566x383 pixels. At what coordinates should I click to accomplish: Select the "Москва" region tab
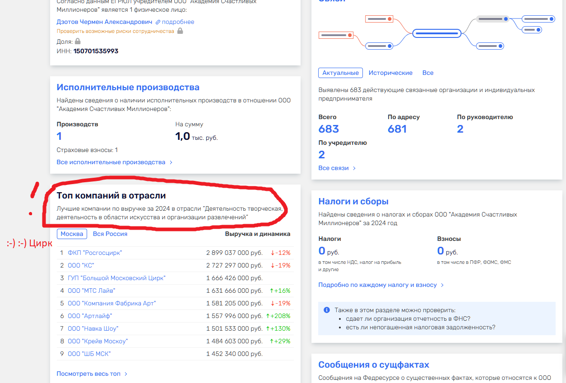(x=72, y=234)
